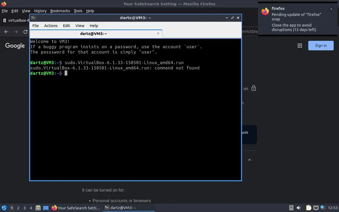Switch to the virtualbox Firefox tab

tap(15, 20)
